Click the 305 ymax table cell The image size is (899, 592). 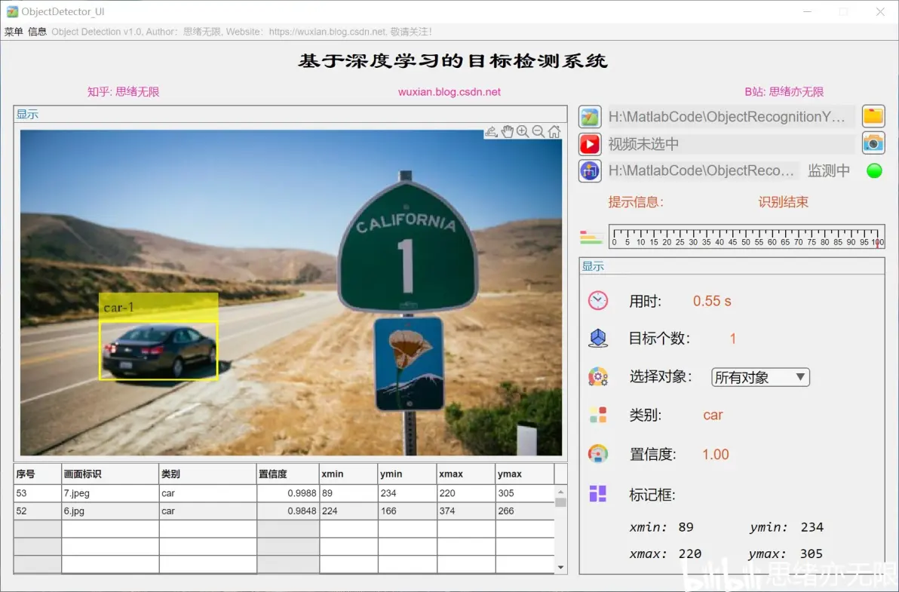[525, 493]
